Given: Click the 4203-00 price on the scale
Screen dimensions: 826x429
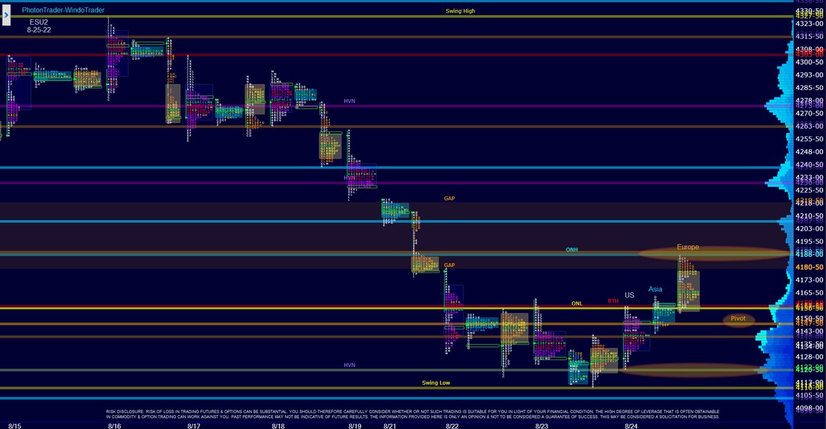Looking at the screenshot, I should click(x=810, y=228).
